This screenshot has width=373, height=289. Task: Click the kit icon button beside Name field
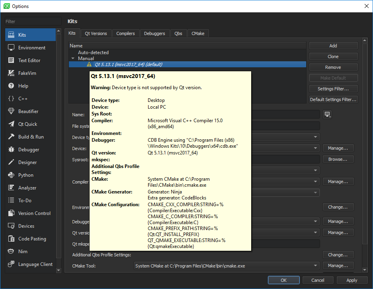(328, 115)
